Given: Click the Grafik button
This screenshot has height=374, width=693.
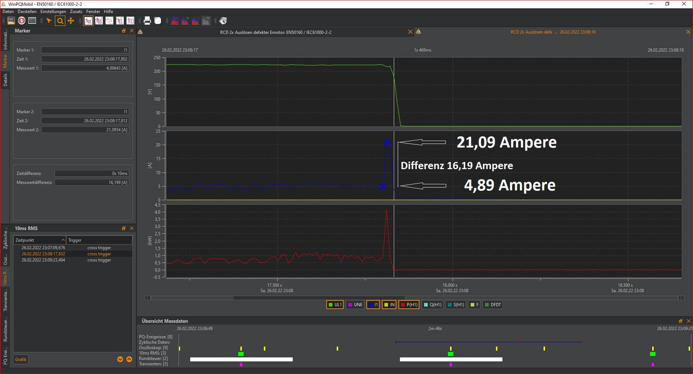Looking at the screenshot, I should coord(21,360).
